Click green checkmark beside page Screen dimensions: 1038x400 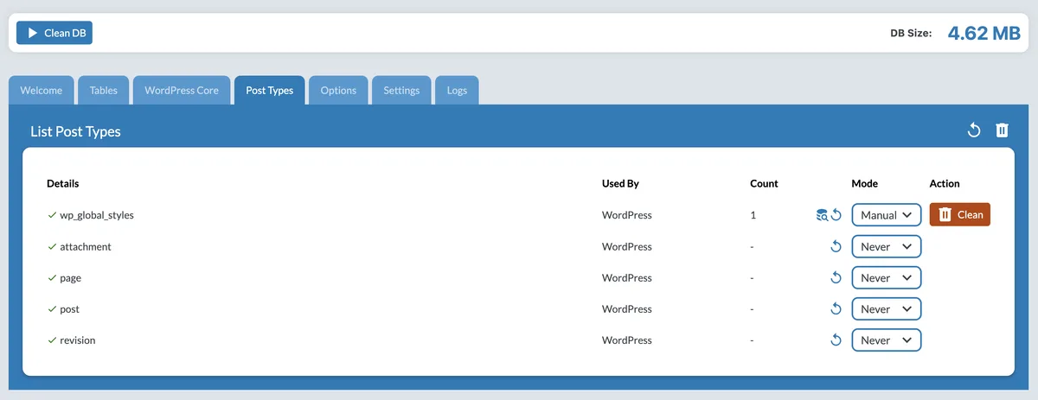(52, 278)
